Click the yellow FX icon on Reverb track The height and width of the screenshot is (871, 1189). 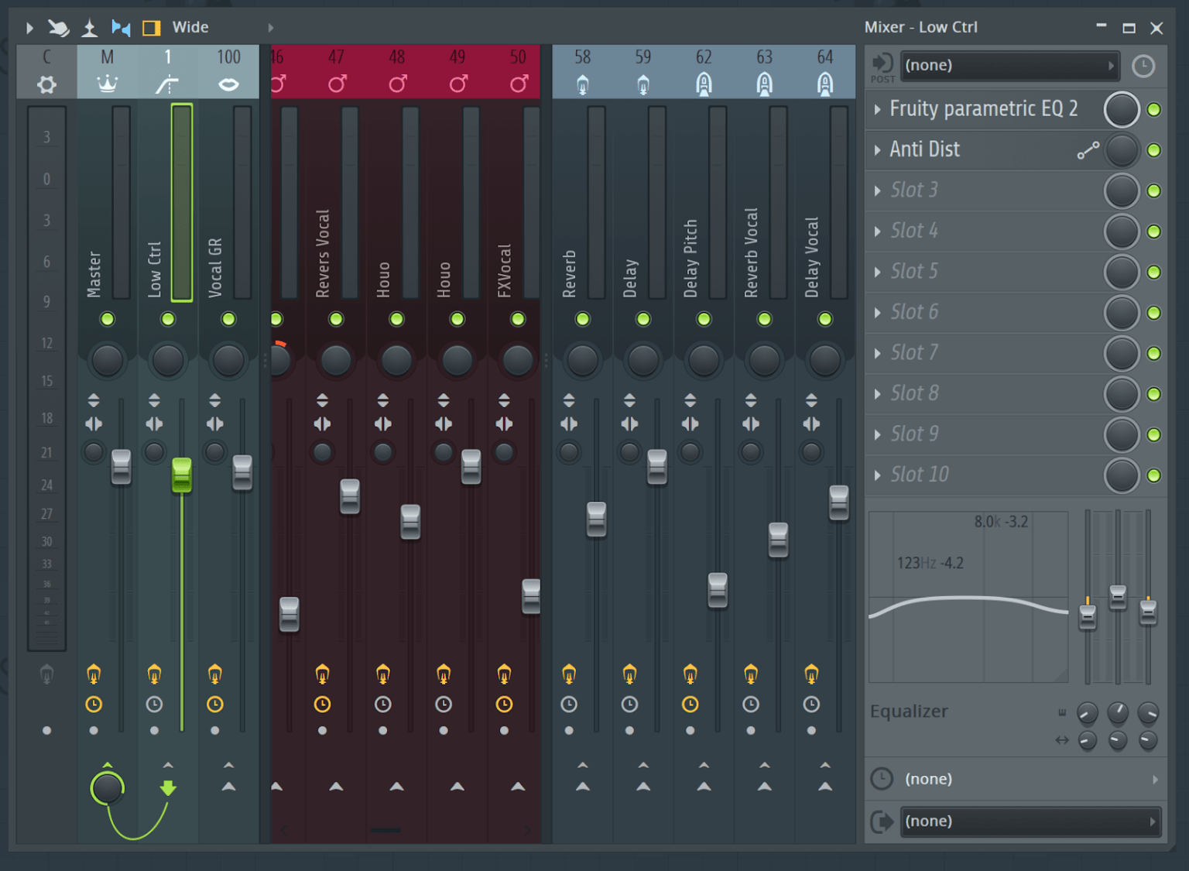(x=569, y=674)
